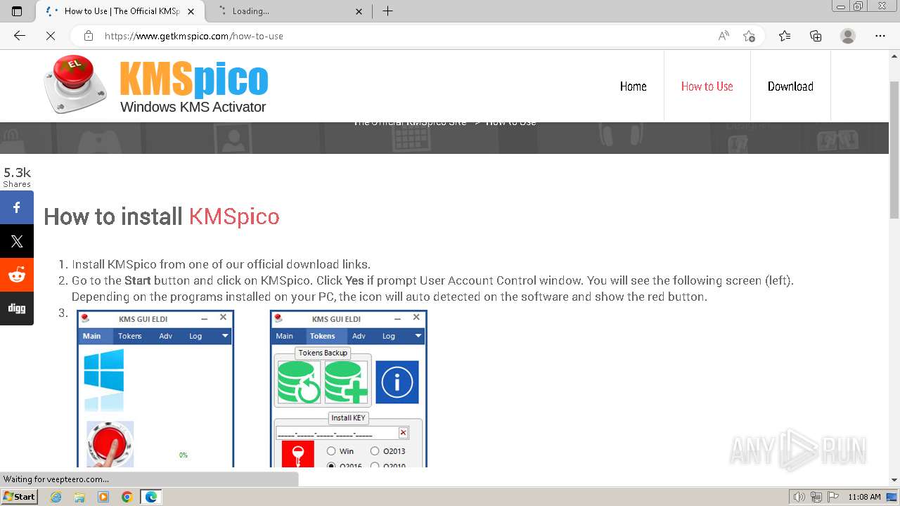Select the O2013 radio option
The height and width of the screenshot is (506, 900).
375,451
